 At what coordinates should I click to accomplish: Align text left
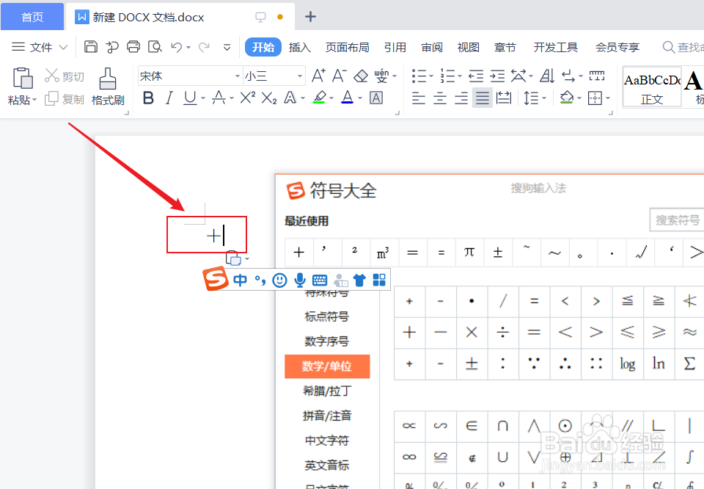419,98
